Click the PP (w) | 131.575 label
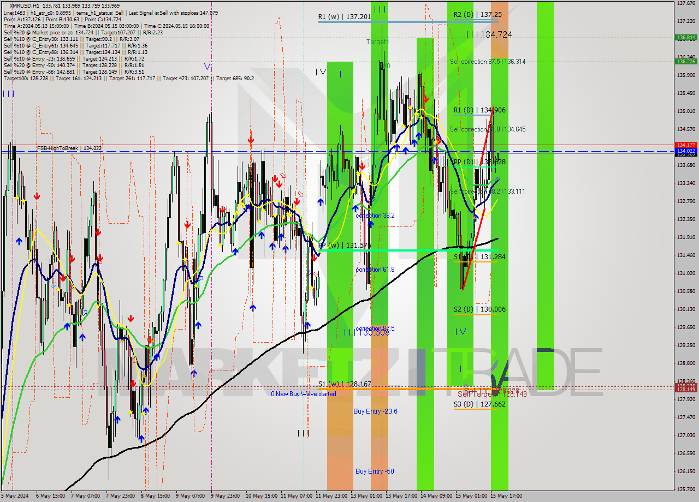This screenshot has width=699, height=502. coord(345,246)
